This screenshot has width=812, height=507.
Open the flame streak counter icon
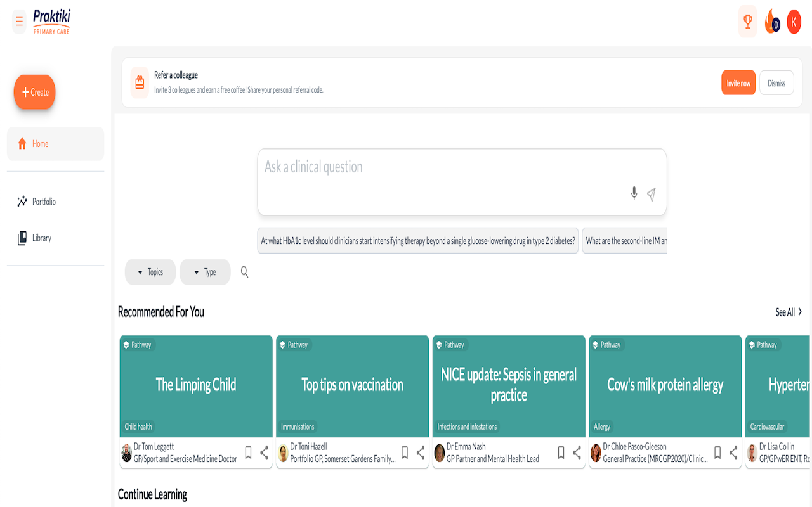tap(772, 22)
